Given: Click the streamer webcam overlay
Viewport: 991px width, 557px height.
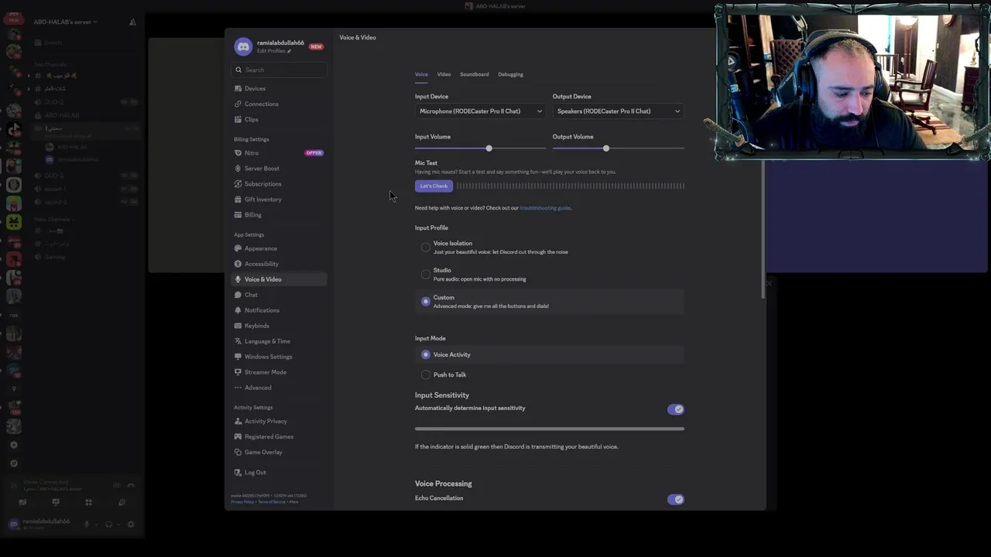Looking at the screenshot, I should 852,80.
